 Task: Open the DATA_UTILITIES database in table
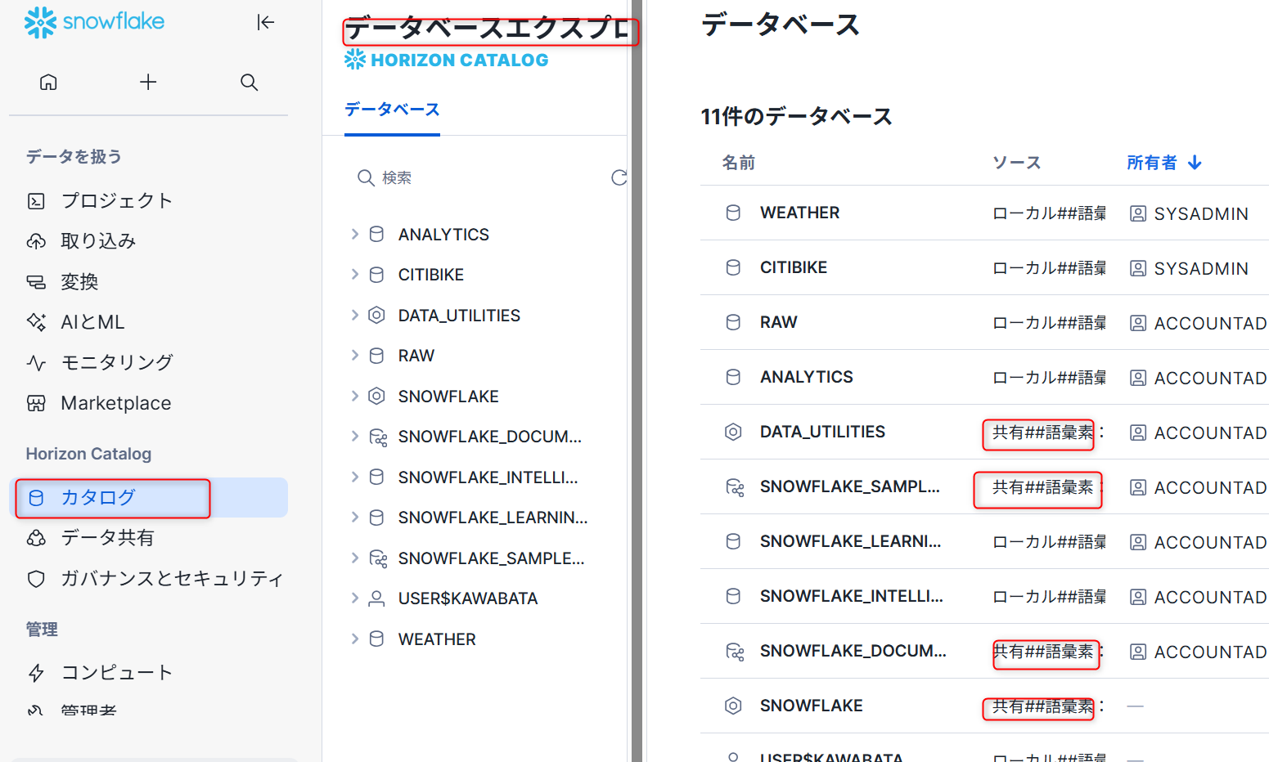point(822,432)
